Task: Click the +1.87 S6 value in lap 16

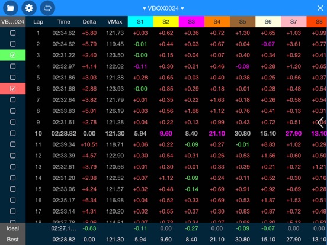Action: pos(268,201)
